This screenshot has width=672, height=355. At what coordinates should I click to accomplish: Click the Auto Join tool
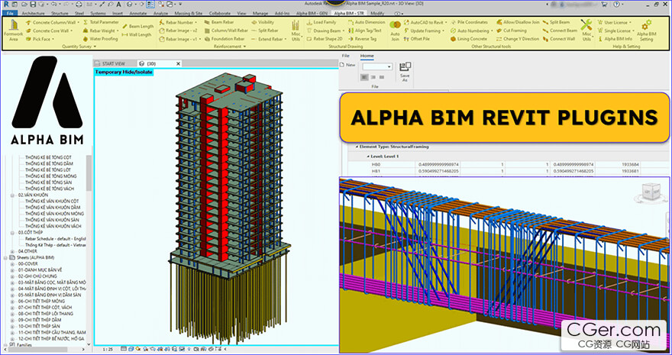(x=395, y=31)
